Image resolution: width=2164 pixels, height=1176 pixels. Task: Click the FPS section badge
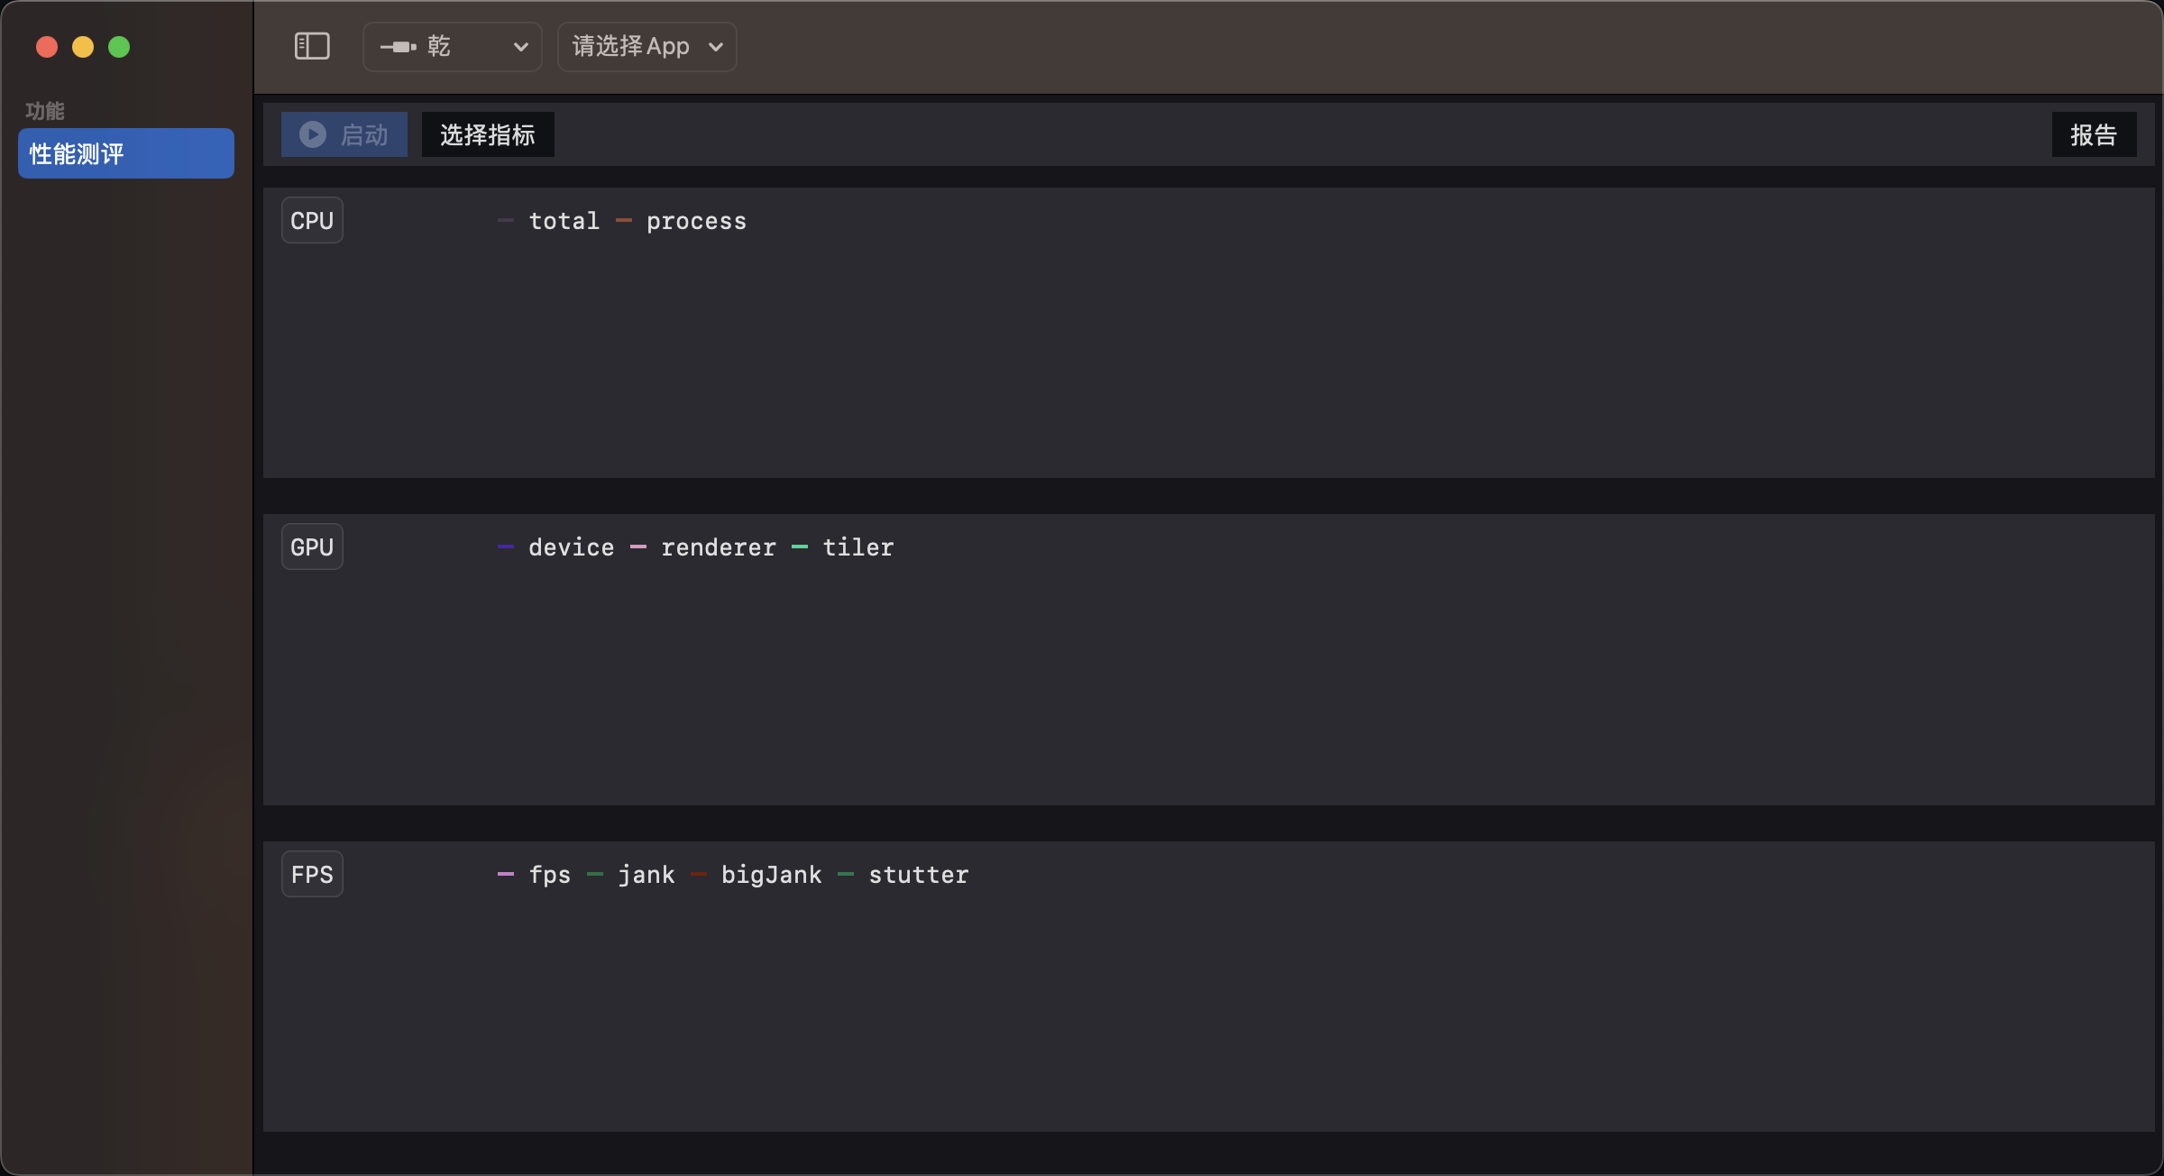(x=311, y=873)
